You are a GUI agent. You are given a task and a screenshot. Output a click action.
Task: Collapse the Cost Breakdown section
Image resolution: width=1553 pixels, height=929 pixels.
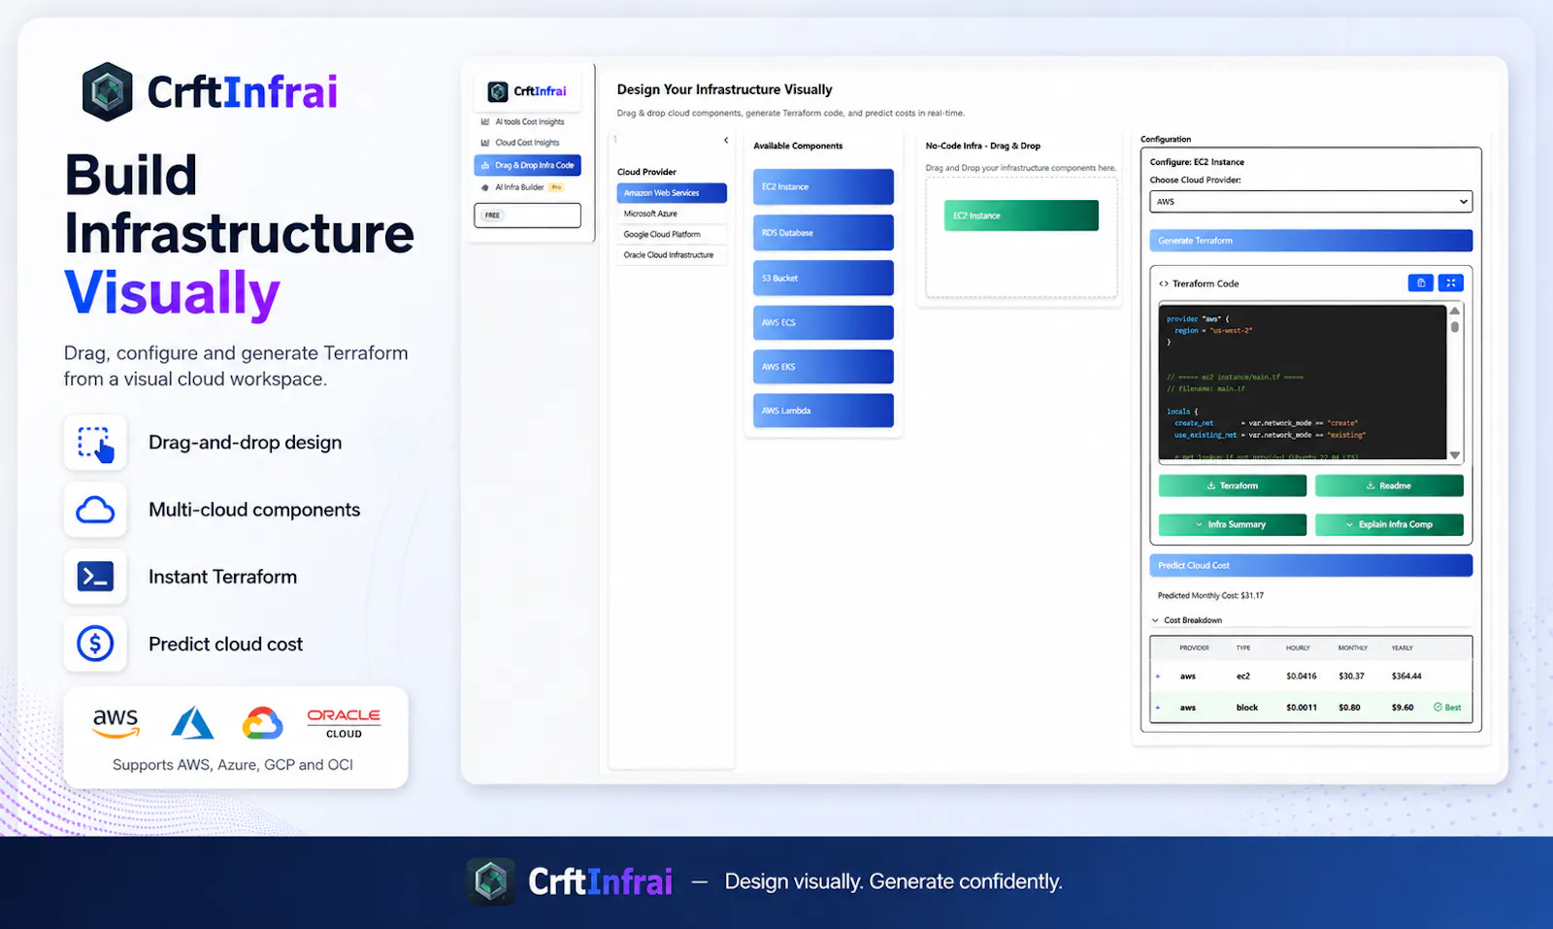(x=1187, y=620)
